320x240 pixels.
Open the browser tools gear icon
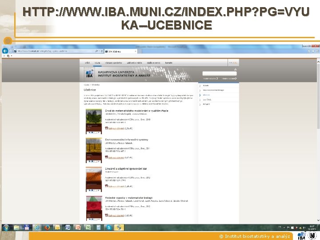coord(317,51)
